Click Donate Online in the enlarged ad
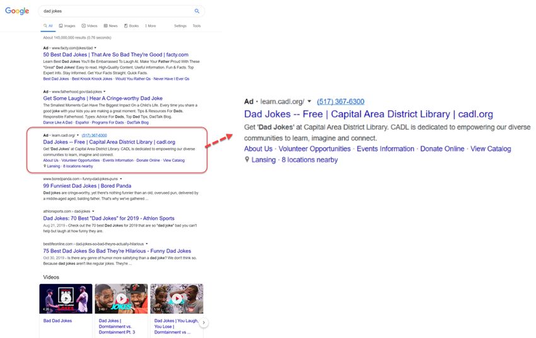The height and width of the screenshot is (338, 536). point(442,149)
